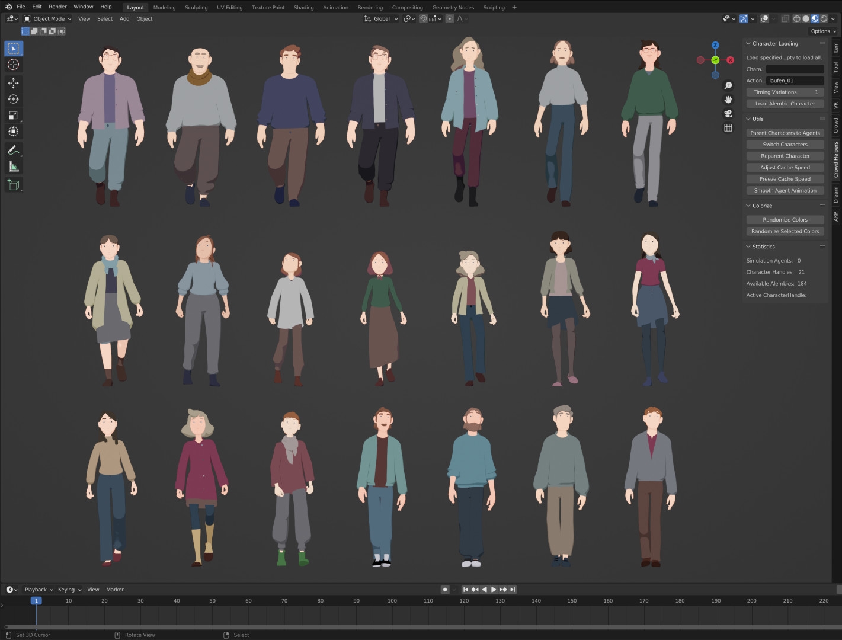Select the 3D Cursor tool
This screenshot has width=842, height=640.
(13, 65)
